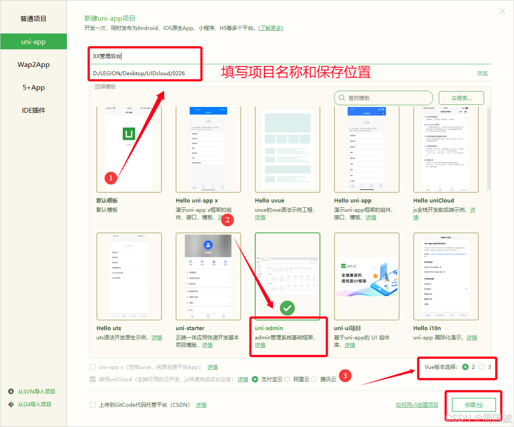This screenshot has height=427, width=514.
Task: Switch to Wap2App project type
Action: pos(33,65)
